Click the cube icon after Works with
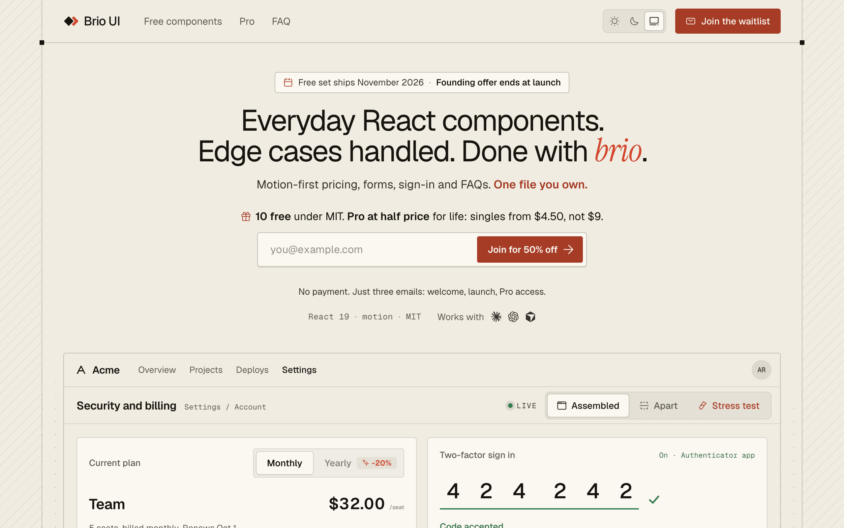 click(530, 317)
